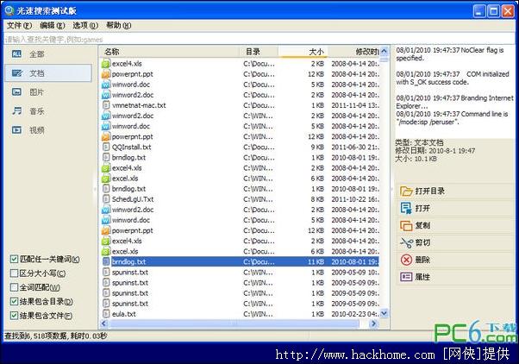This screenshot has height=364, width=519.
Task: Click the status bar result count text
Action: coord(55,336)
